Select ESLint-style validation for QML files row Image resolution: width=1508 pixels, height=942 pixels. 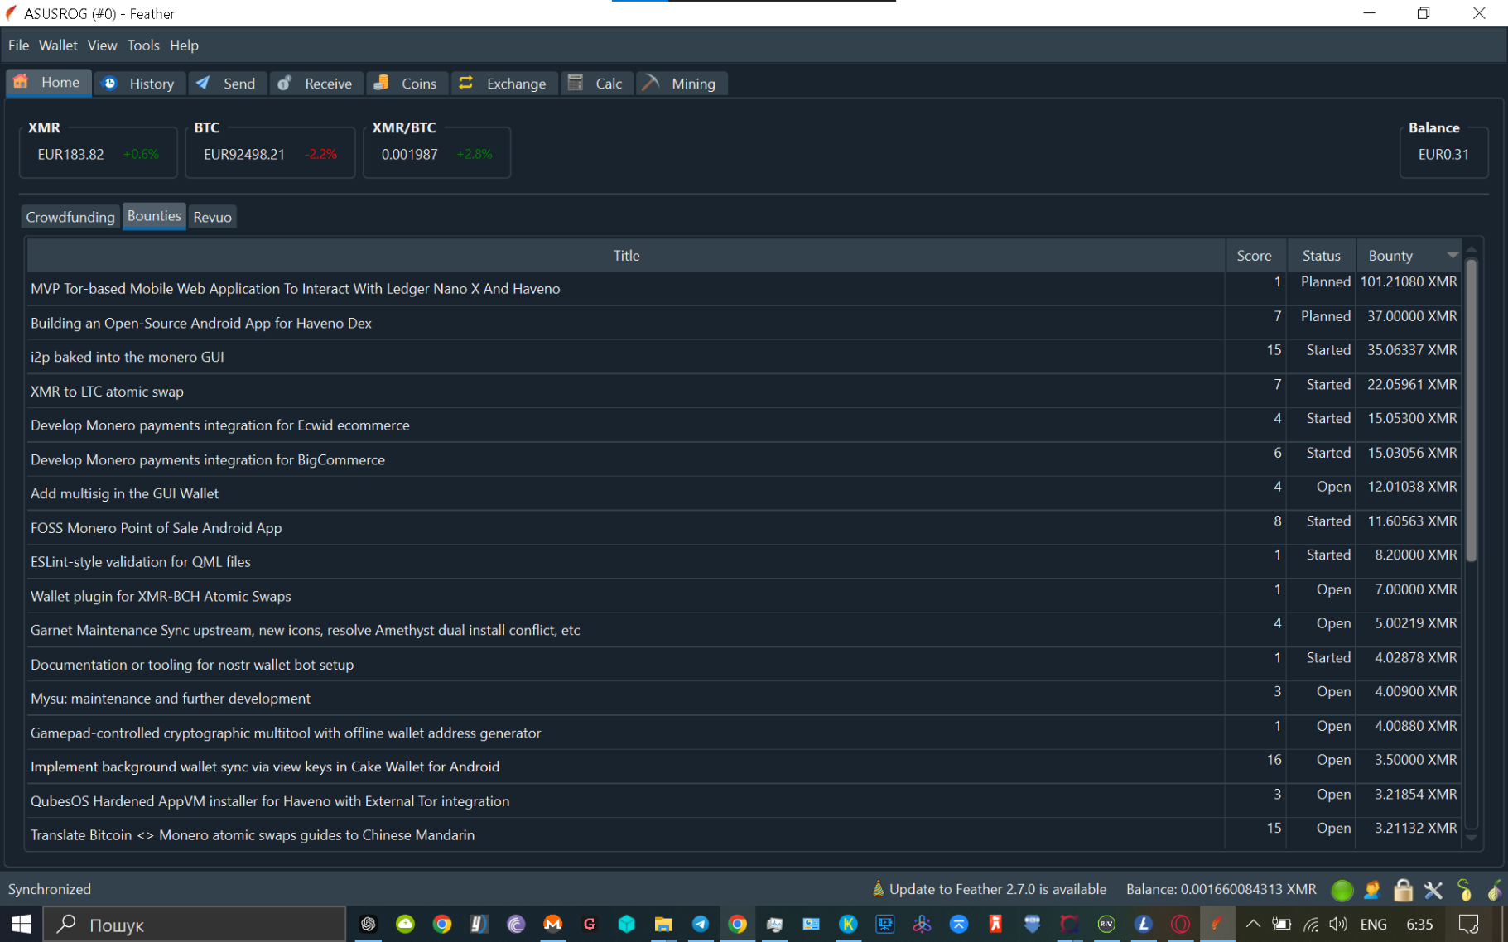tap(744, 562)
